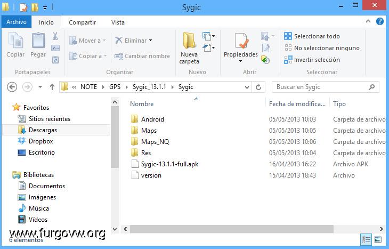The width and height of the screenshot is (389, 249).
Task: Click Seleccionar todo
Action: [312, 36]
